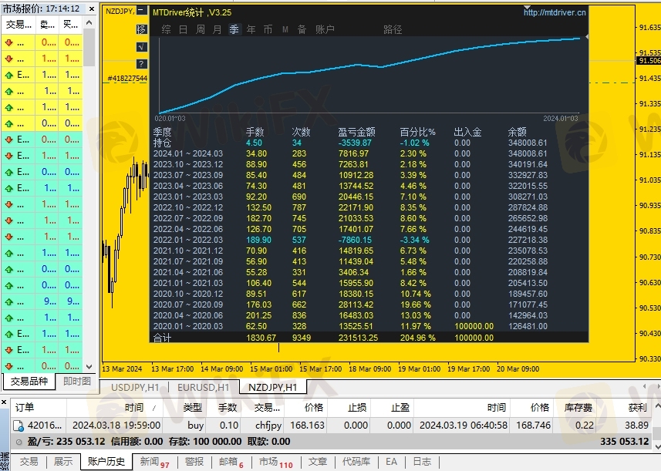
Task: Click the total percentage 204.96 %
Action: 417,338
